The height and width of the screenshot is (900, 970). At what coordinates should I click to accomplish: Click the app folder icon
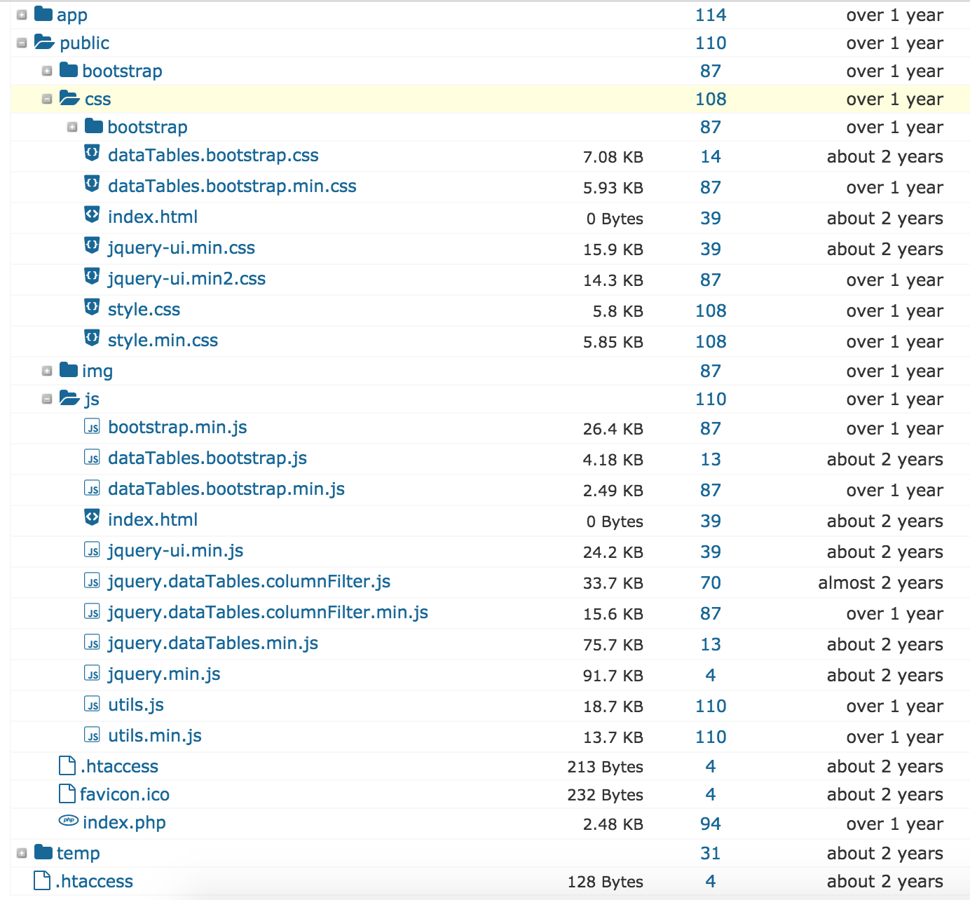click(x=43, y=13)
